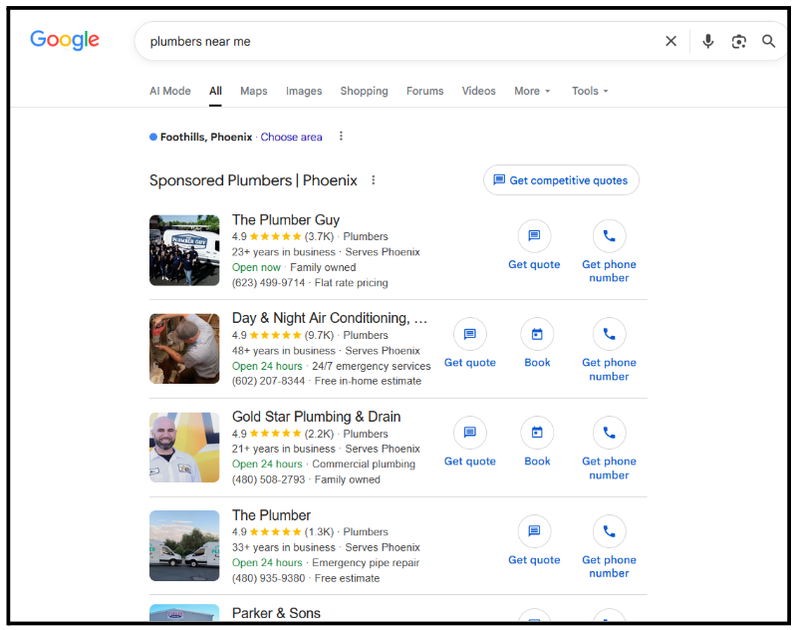The image size is (792, 630).
Task: Open Day & Night Air Conditioning listing title
Action: pos(330,318)
